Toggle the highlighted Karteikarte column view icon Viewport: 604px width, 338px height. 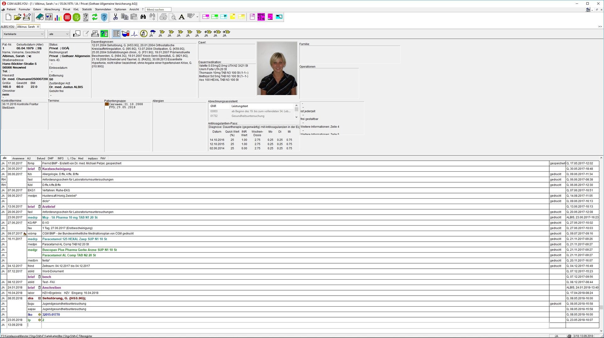pos(116,33)
